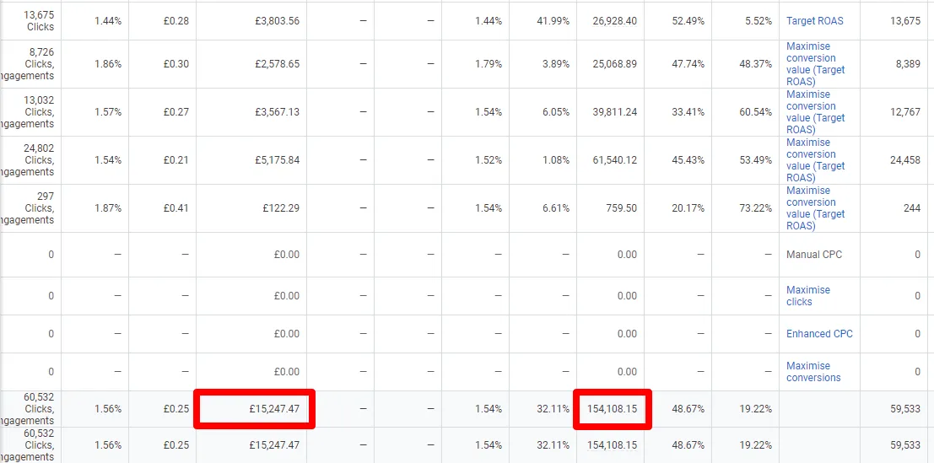
Task: Open the Target ROAS bid strategy link
Action: click(814, 21)
